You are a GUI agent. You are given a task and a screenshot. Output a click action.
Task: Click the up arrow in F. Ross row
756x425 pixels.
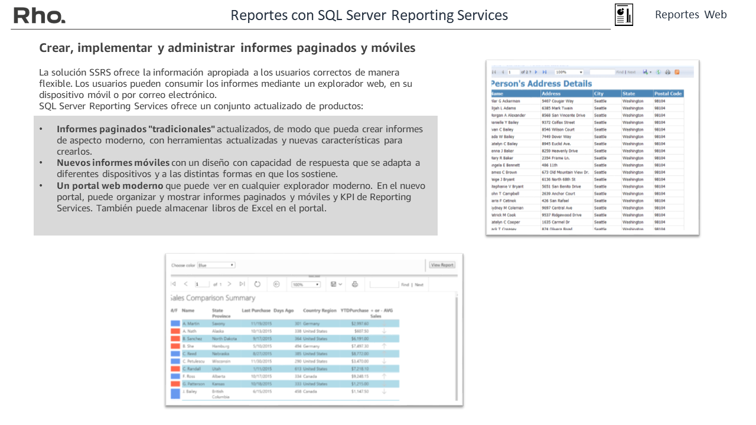point(384,376)
